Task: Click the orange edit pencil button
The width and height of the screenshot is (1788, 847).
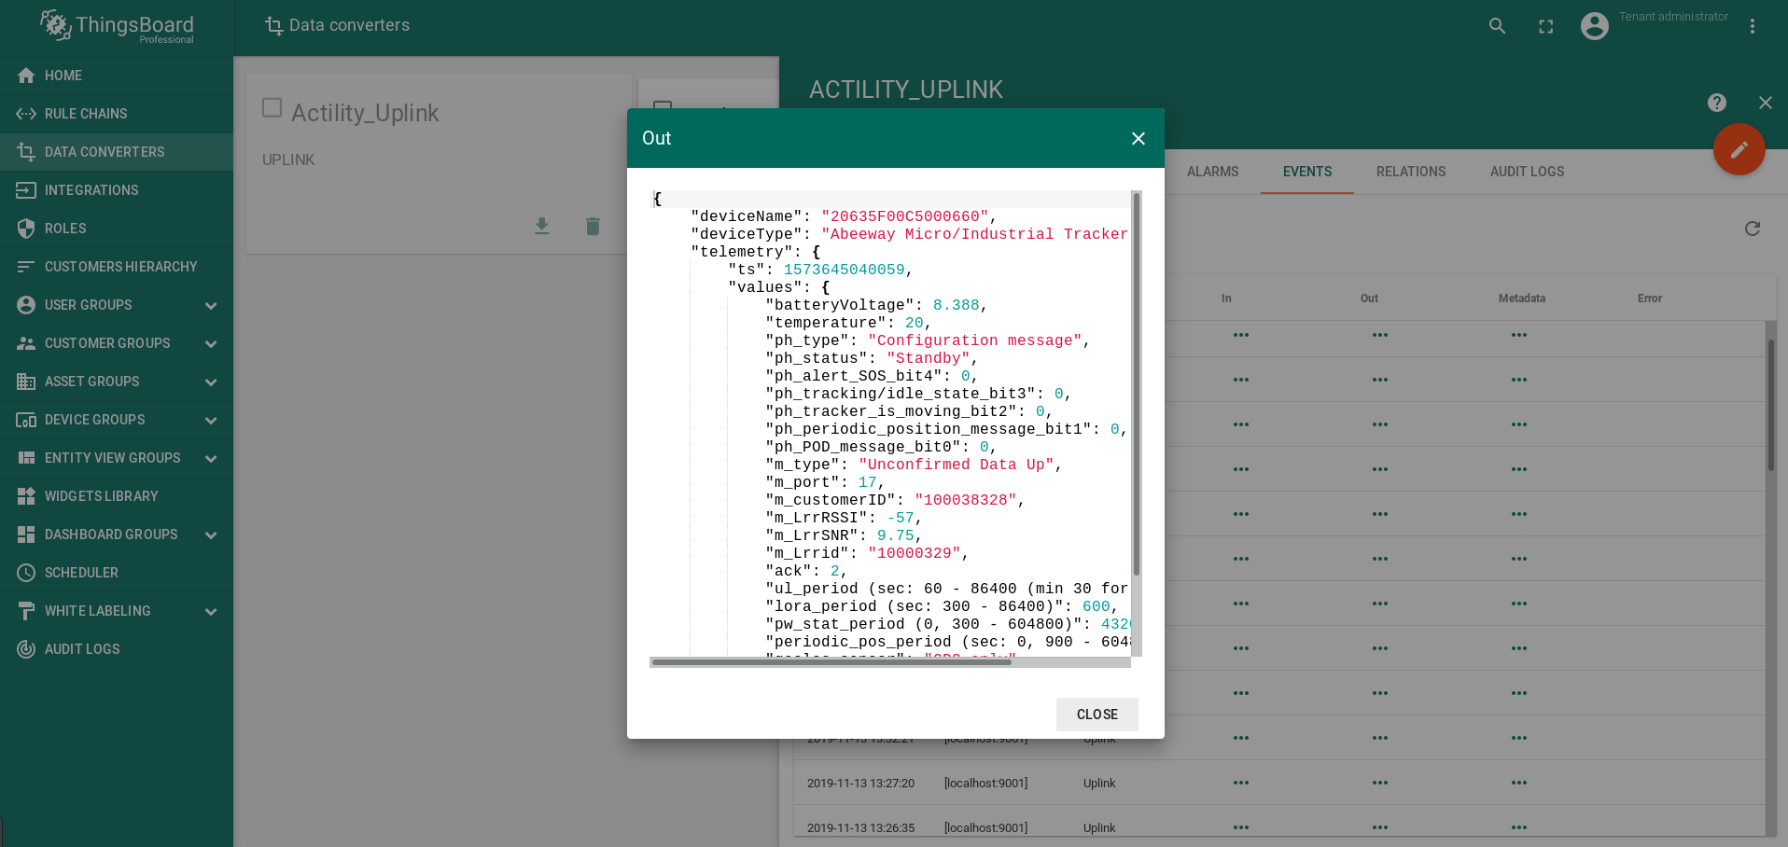Action: tap(1739, 149)
